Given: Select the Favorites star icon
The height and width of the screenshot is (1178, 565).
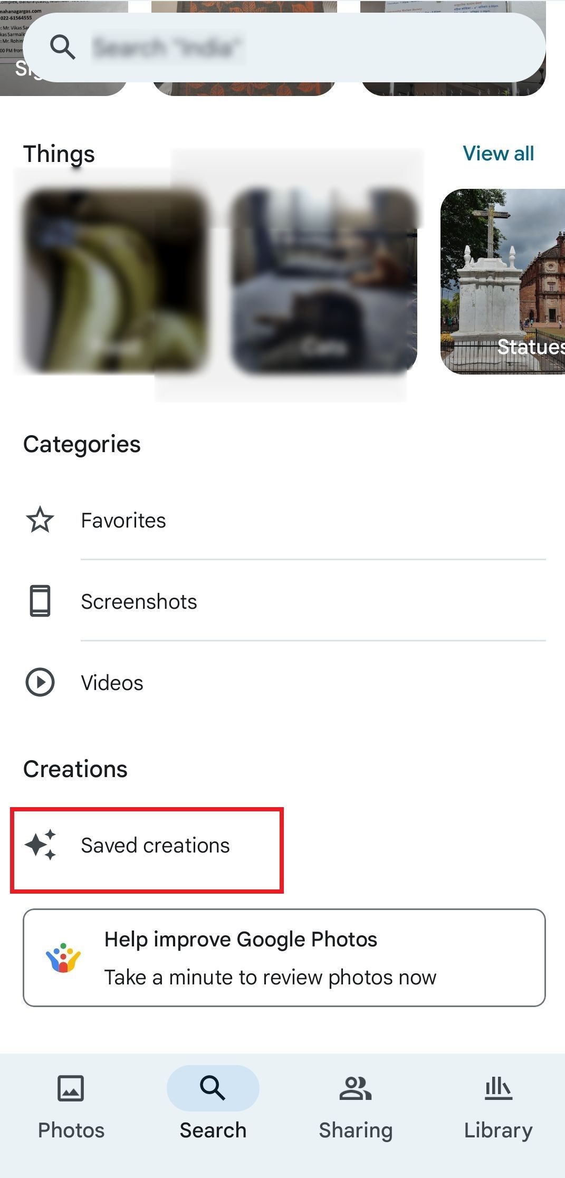Looking at the screenshot, I should coord(40,520).
